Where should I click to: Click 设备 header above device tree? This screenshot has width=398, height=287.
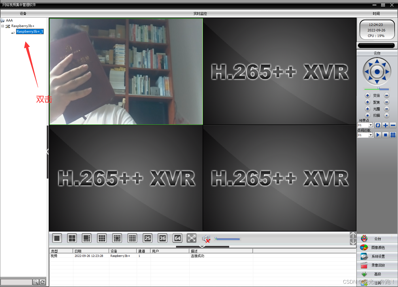click(23, 14)
